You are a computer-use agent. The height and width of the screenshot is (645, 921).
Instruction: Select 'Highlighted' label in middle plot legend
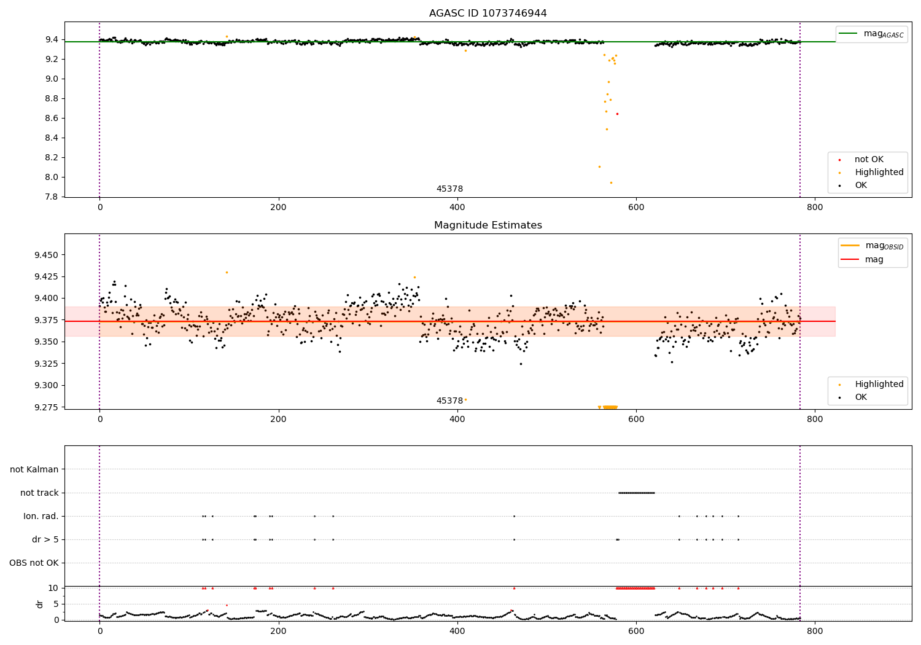(879, 385)
